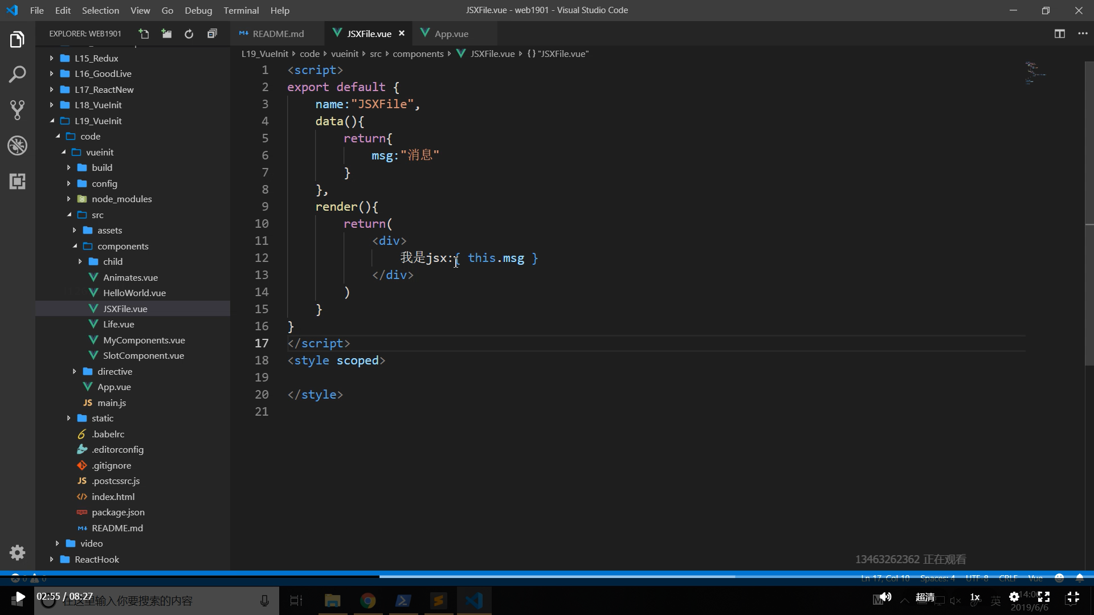
Task: Click the Vue language mode indicator
Action: click(x=1035, y=578)
